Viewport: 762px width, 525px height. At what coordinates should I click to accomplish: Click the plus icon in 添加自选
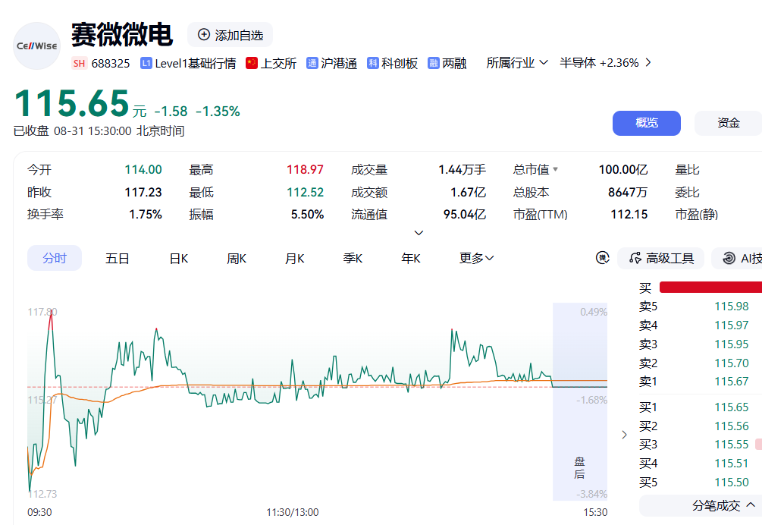click(204, 34)
